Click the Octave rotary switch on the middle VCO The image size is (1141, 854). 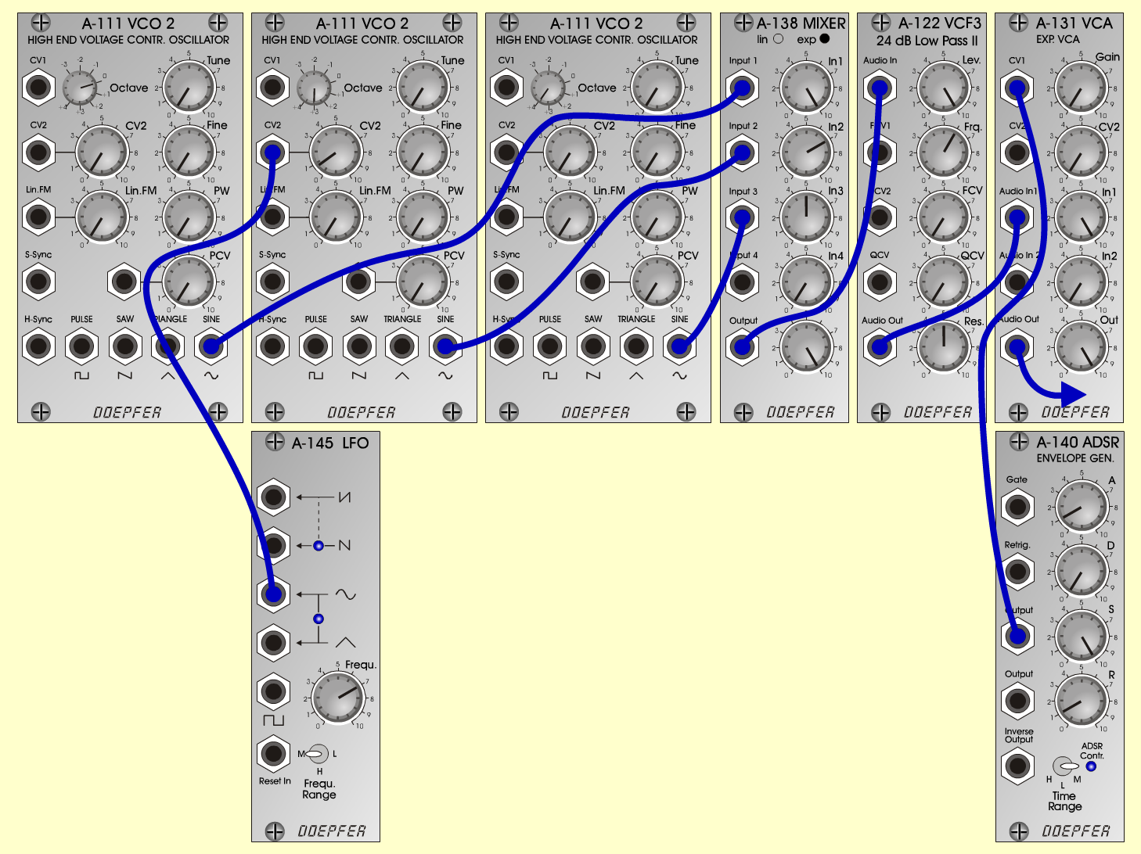point(315,88)
